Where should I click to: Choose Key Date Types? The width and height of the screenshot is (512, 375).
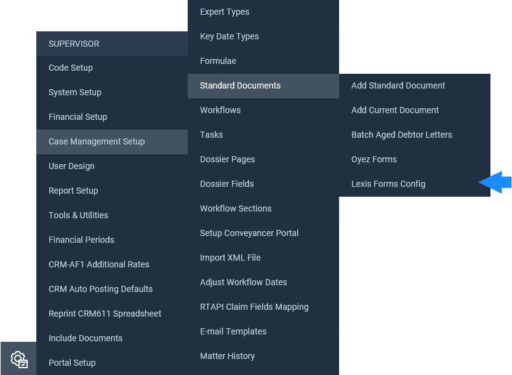click(263, 36)
